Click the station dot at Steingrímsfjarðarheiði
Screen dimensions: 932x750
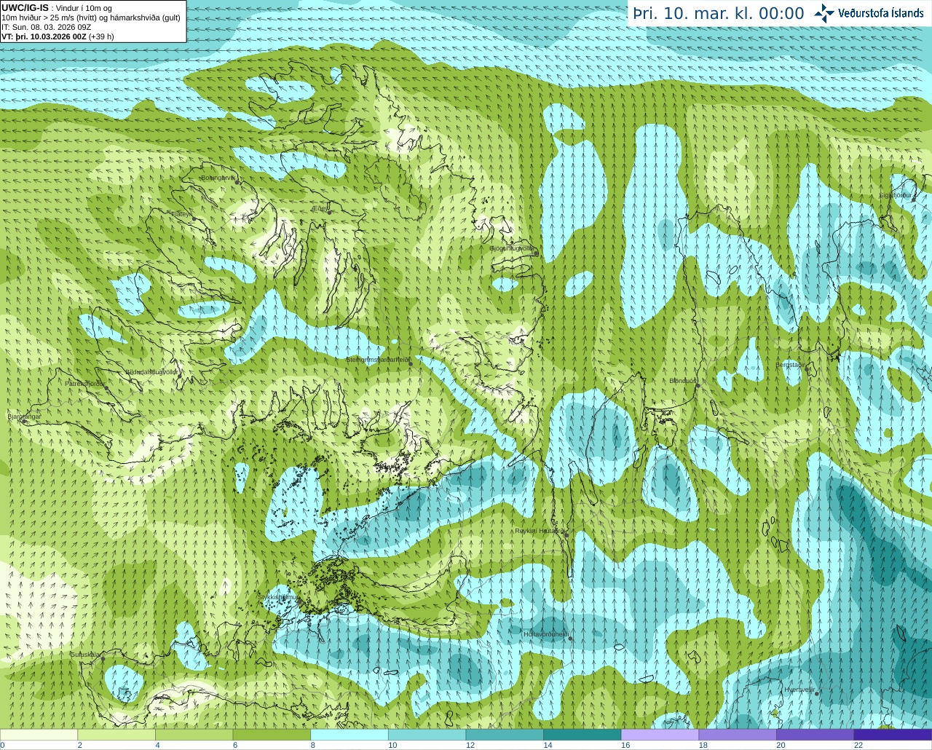pyautogui.click(x=411, y=363)
